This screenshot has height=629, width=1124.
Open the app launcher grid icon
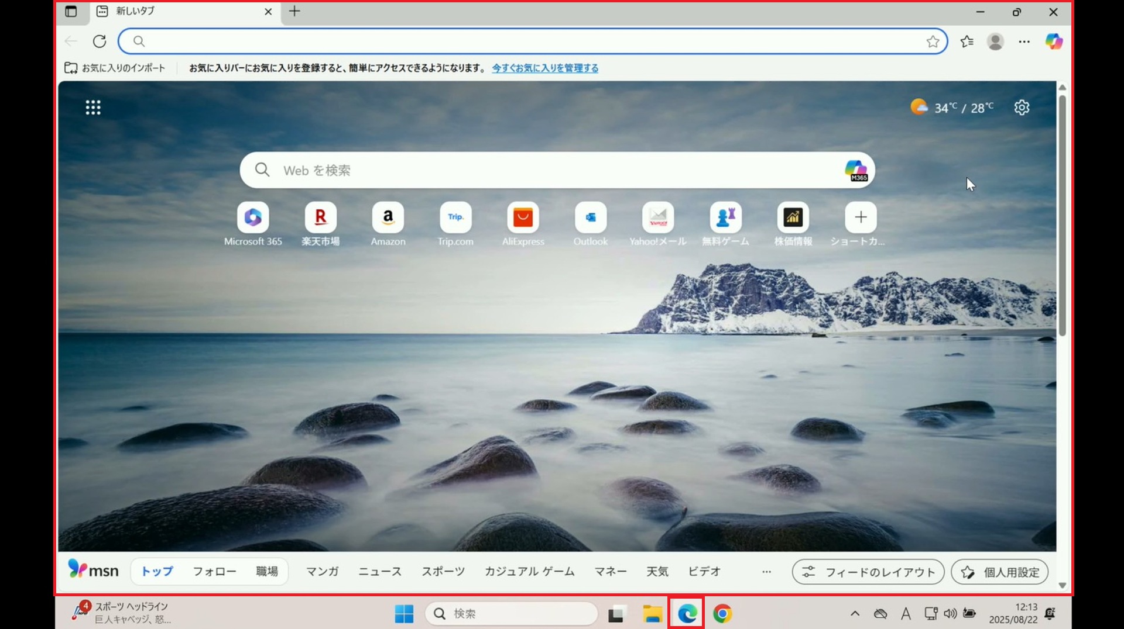coord(93,108)
